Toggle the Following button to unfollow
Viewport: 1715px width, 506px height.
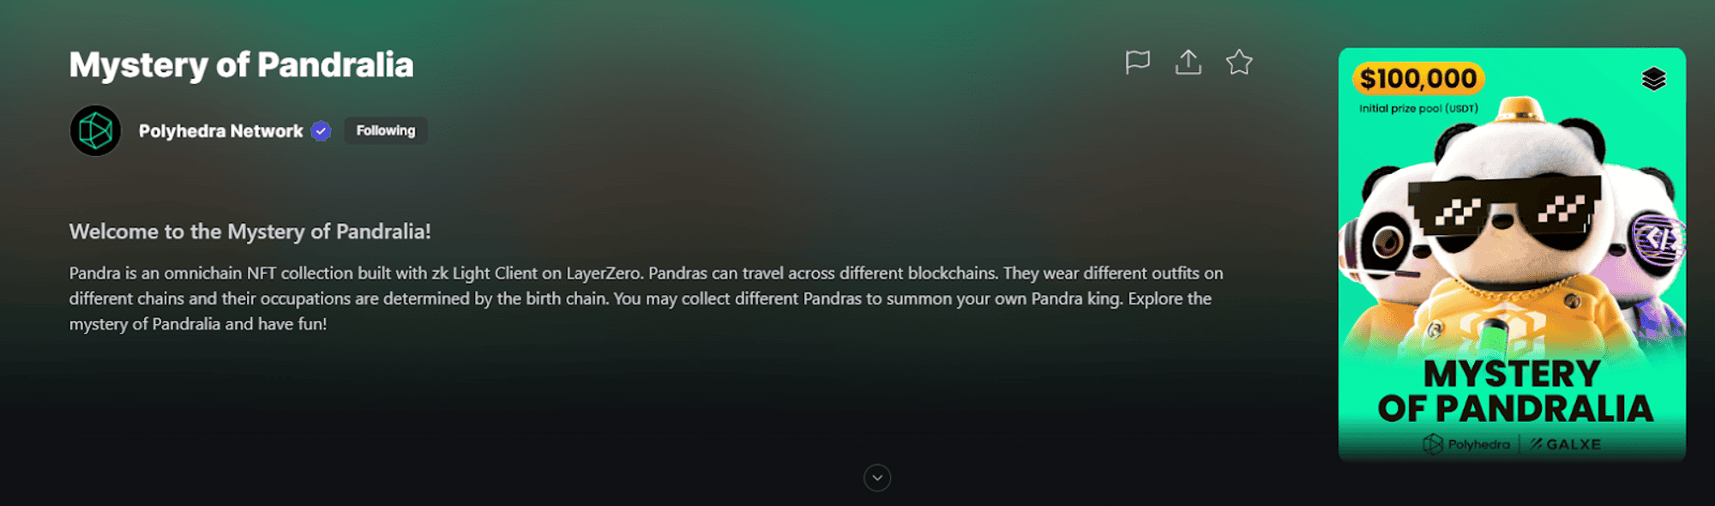(386, 130)
